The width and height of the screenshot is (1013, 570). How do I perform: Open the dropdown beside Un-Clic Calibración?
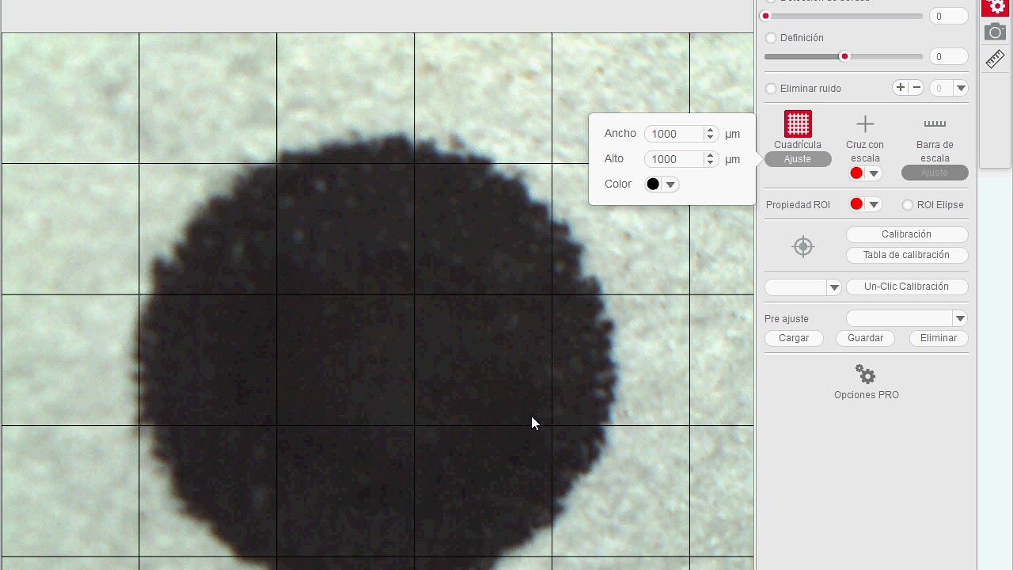833,287
